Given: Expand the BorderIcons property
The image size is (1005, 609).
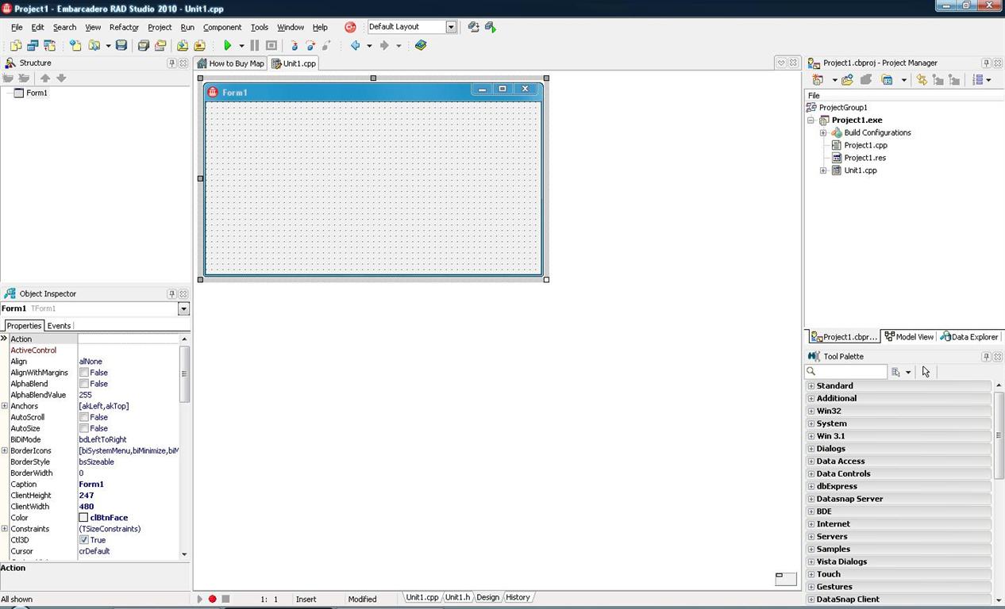Looking at the screenshot, I should click(x=5, y=450).
